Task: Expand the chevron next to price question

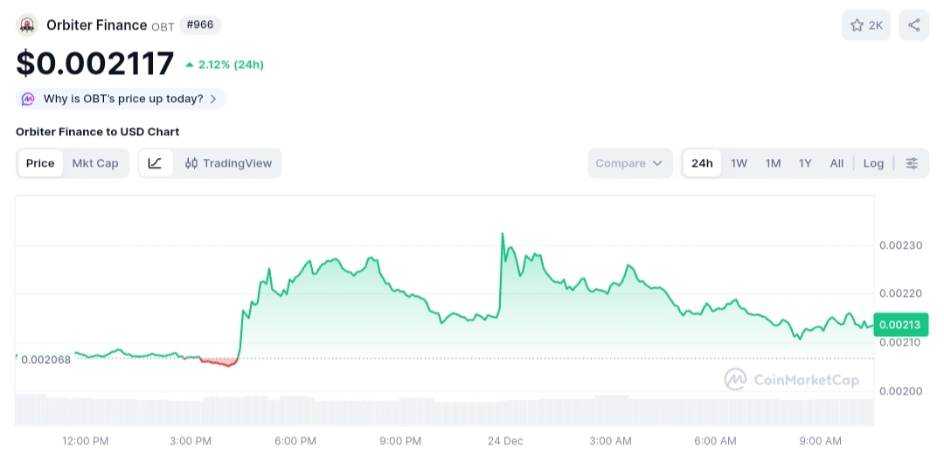Action: point(213,100)
